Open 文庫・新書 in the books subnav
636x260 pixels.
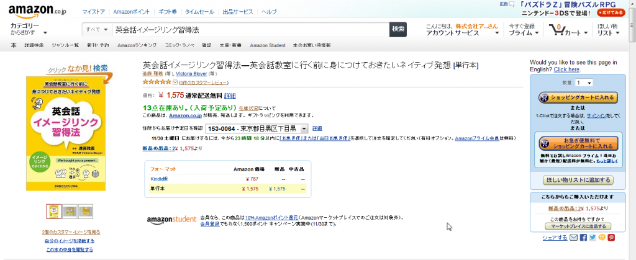click(x=230, y=45)
